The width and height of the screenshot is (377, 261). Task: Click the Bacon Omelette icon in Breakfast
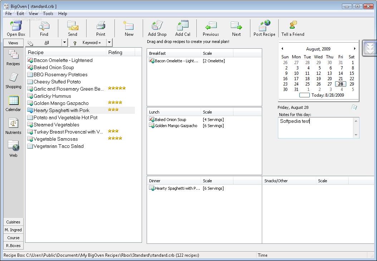151,61
